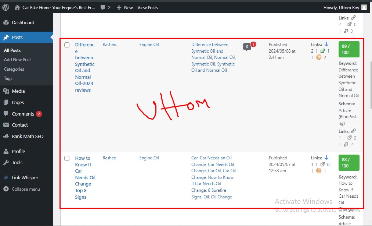Click the green 88 / 100 SEO score badge
The height and width of the screenshot is (226, 372).
[349, 163]
